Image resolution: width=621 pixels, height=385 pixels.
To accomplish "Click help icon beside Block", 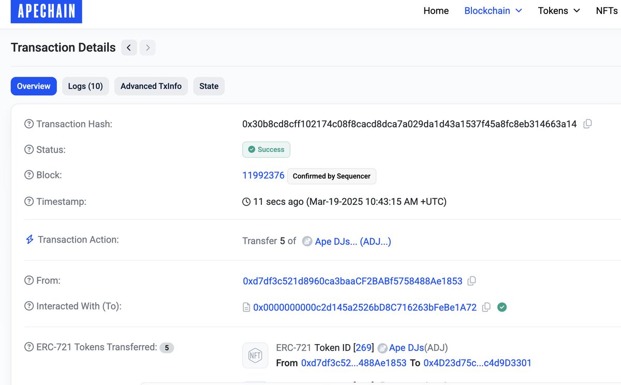I will pyautogui.click(x=29, y=175).
